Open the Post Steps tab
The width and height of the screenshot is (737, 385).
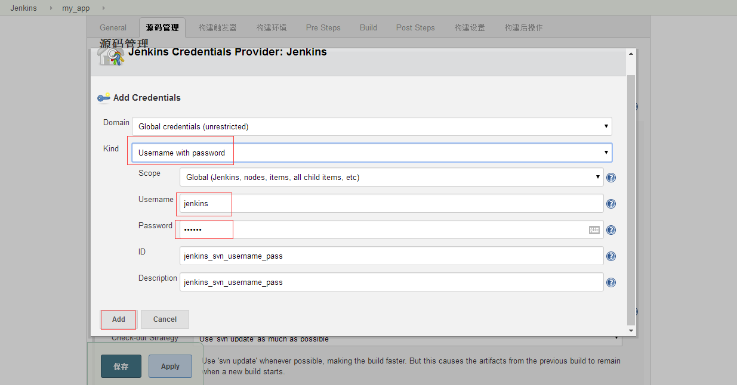click(x=415, y=27)
